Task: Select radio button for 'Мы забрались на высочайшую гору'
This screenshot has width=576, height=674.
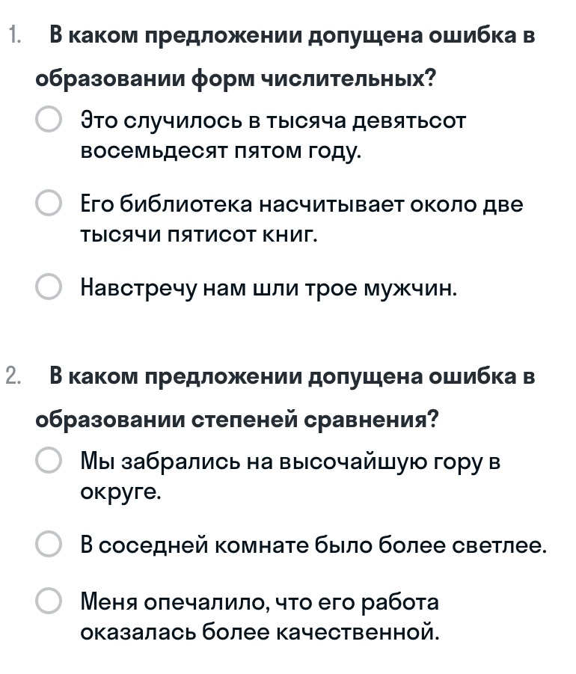Action: pos(49,461)
